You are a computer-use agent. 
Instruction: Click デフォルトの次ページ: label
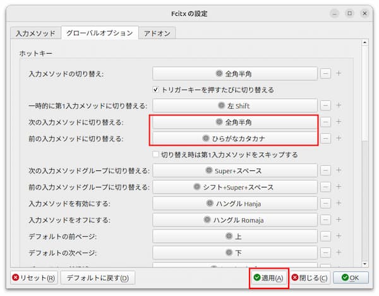63,253
